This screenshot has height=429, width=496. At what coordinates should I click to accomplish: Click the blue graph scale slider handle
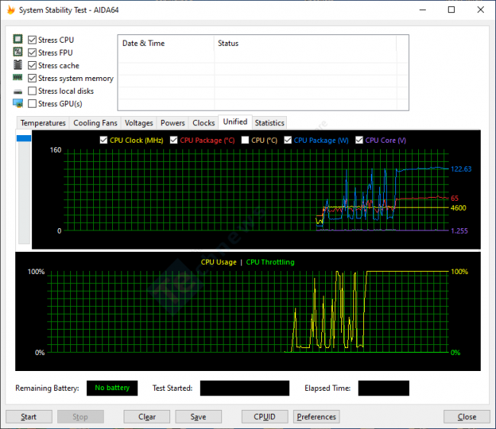tap(24, 138)
